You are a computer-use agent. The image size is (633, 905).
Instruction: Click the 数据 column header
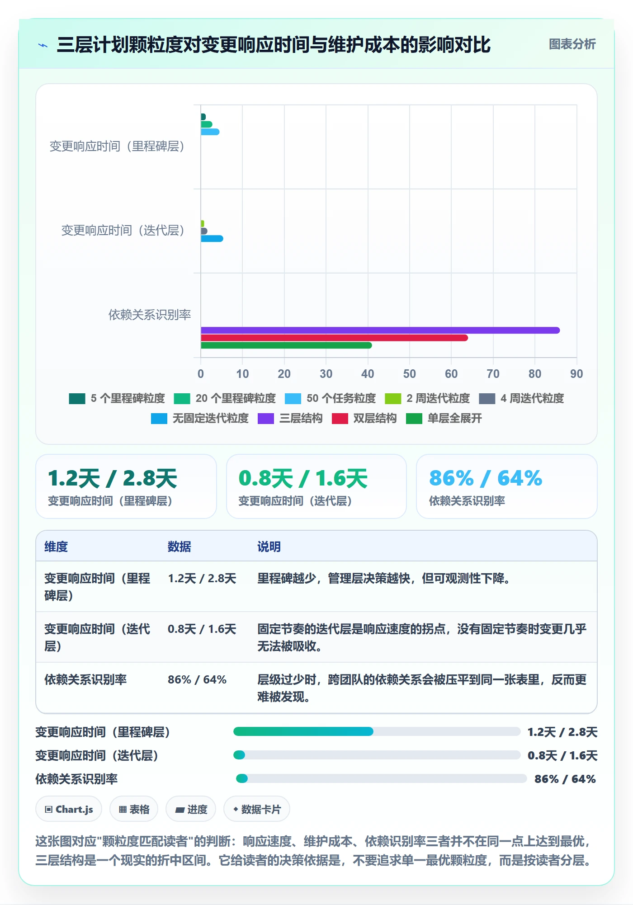180,547
